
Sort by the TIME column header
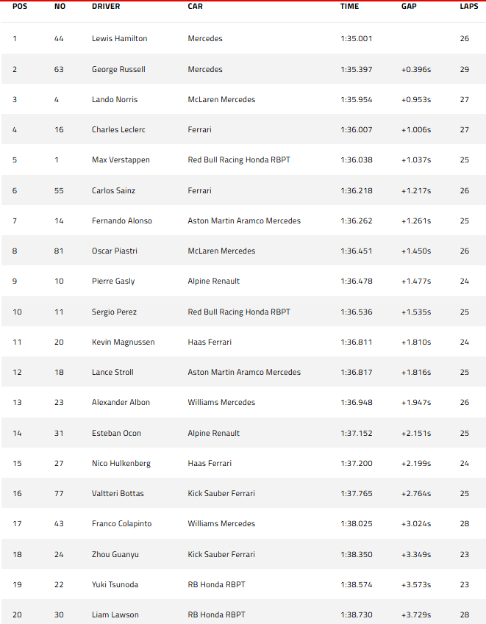tap(349, 7)
